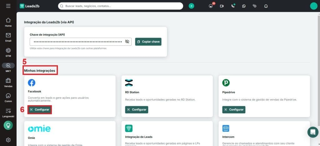Open the settings gear in sidebar
Screen dimensions: 320x146
pyautogui.click(x=8, y=140)
